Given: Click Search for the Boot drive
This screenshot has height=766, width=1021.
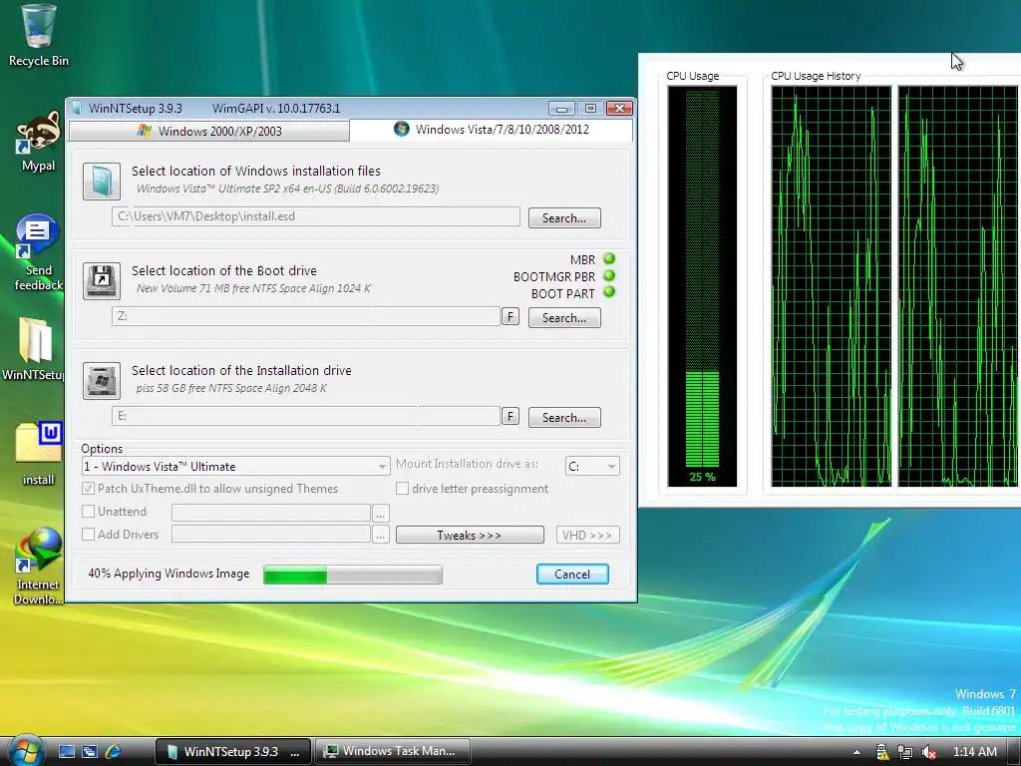Looking at the screenshot, I should coord(564,317).
